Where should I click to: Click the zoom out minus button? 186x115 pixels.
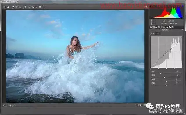click(4, 105)
